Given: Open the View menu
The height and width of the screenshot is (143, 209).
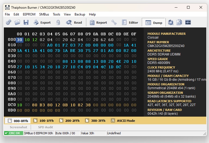Looking at the screenshot, I should [67, 14].
